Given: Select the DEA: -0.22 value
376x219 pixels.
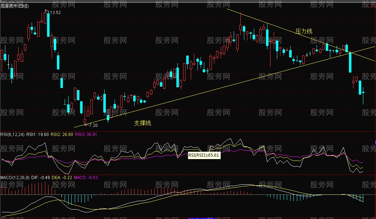Looking at the screenshot, I should tap(61, 177).
